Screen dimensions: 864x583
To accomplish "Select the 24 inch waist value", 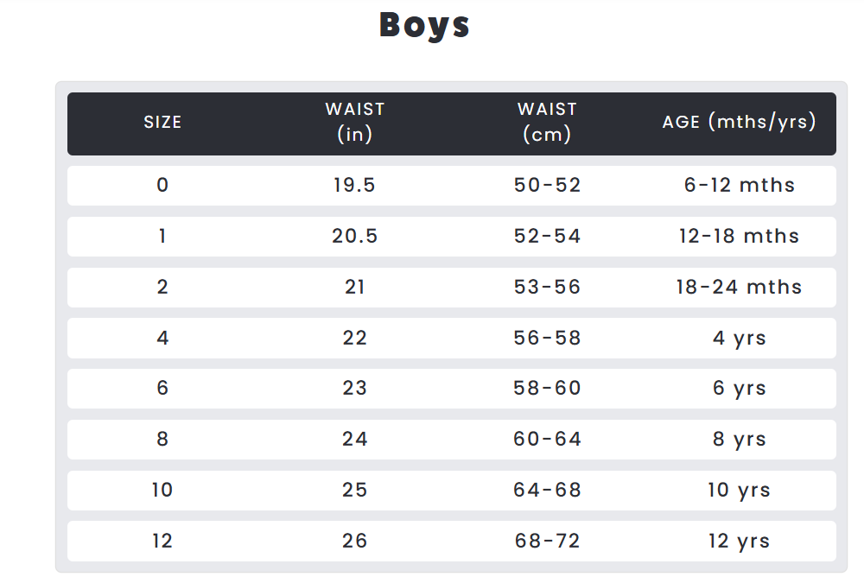I will point(355,439).
